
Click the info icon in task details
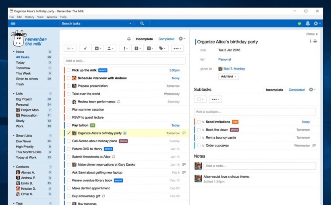[x=310, y=41]
